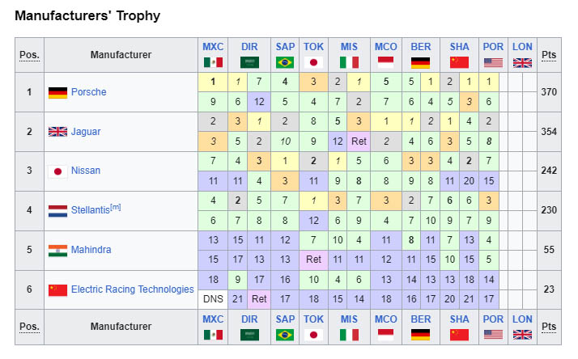This screenshot has width=578, height=359.
Task: Open the Porsche manufacturer link
Action: (x=88, y=92)
